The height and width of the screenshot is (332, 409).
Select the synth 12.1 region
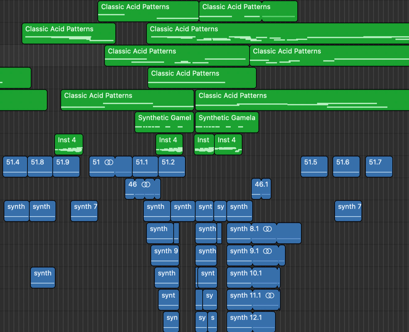(x=250, y=322)
